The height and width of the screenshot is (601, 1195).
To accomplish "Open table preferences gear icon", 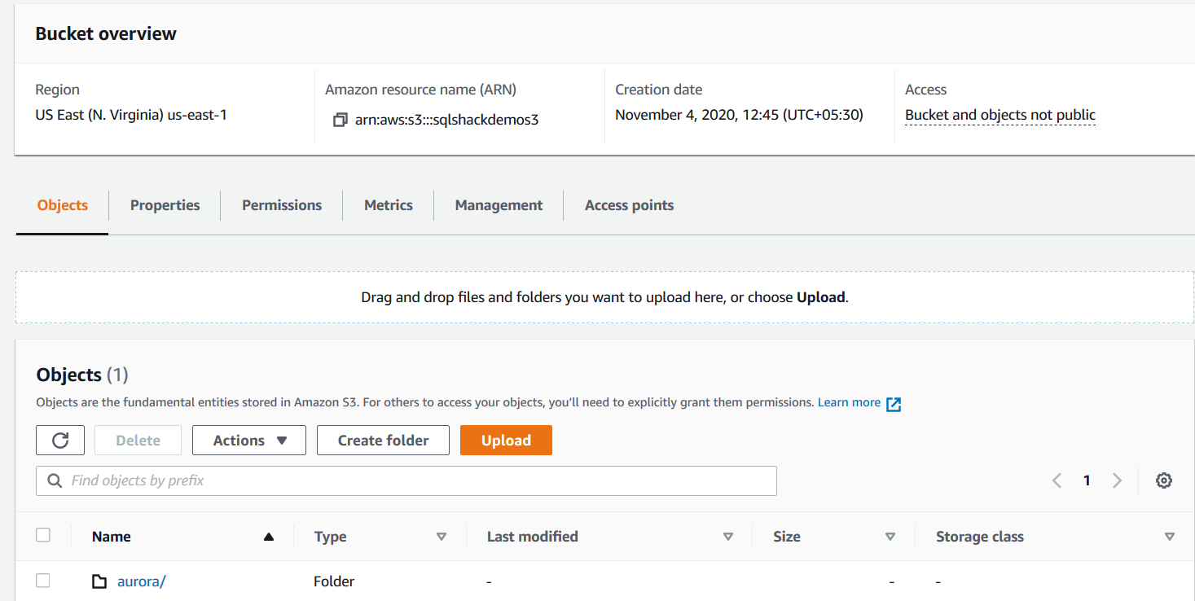I will pos(1164,480).
